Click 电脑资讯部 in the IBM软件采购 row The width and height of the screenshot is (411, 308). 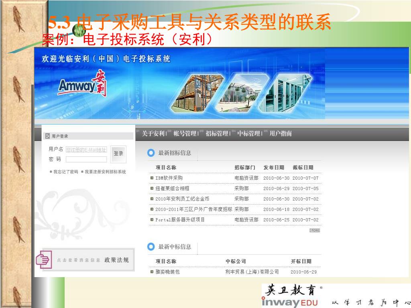click(x=246, y=178)
